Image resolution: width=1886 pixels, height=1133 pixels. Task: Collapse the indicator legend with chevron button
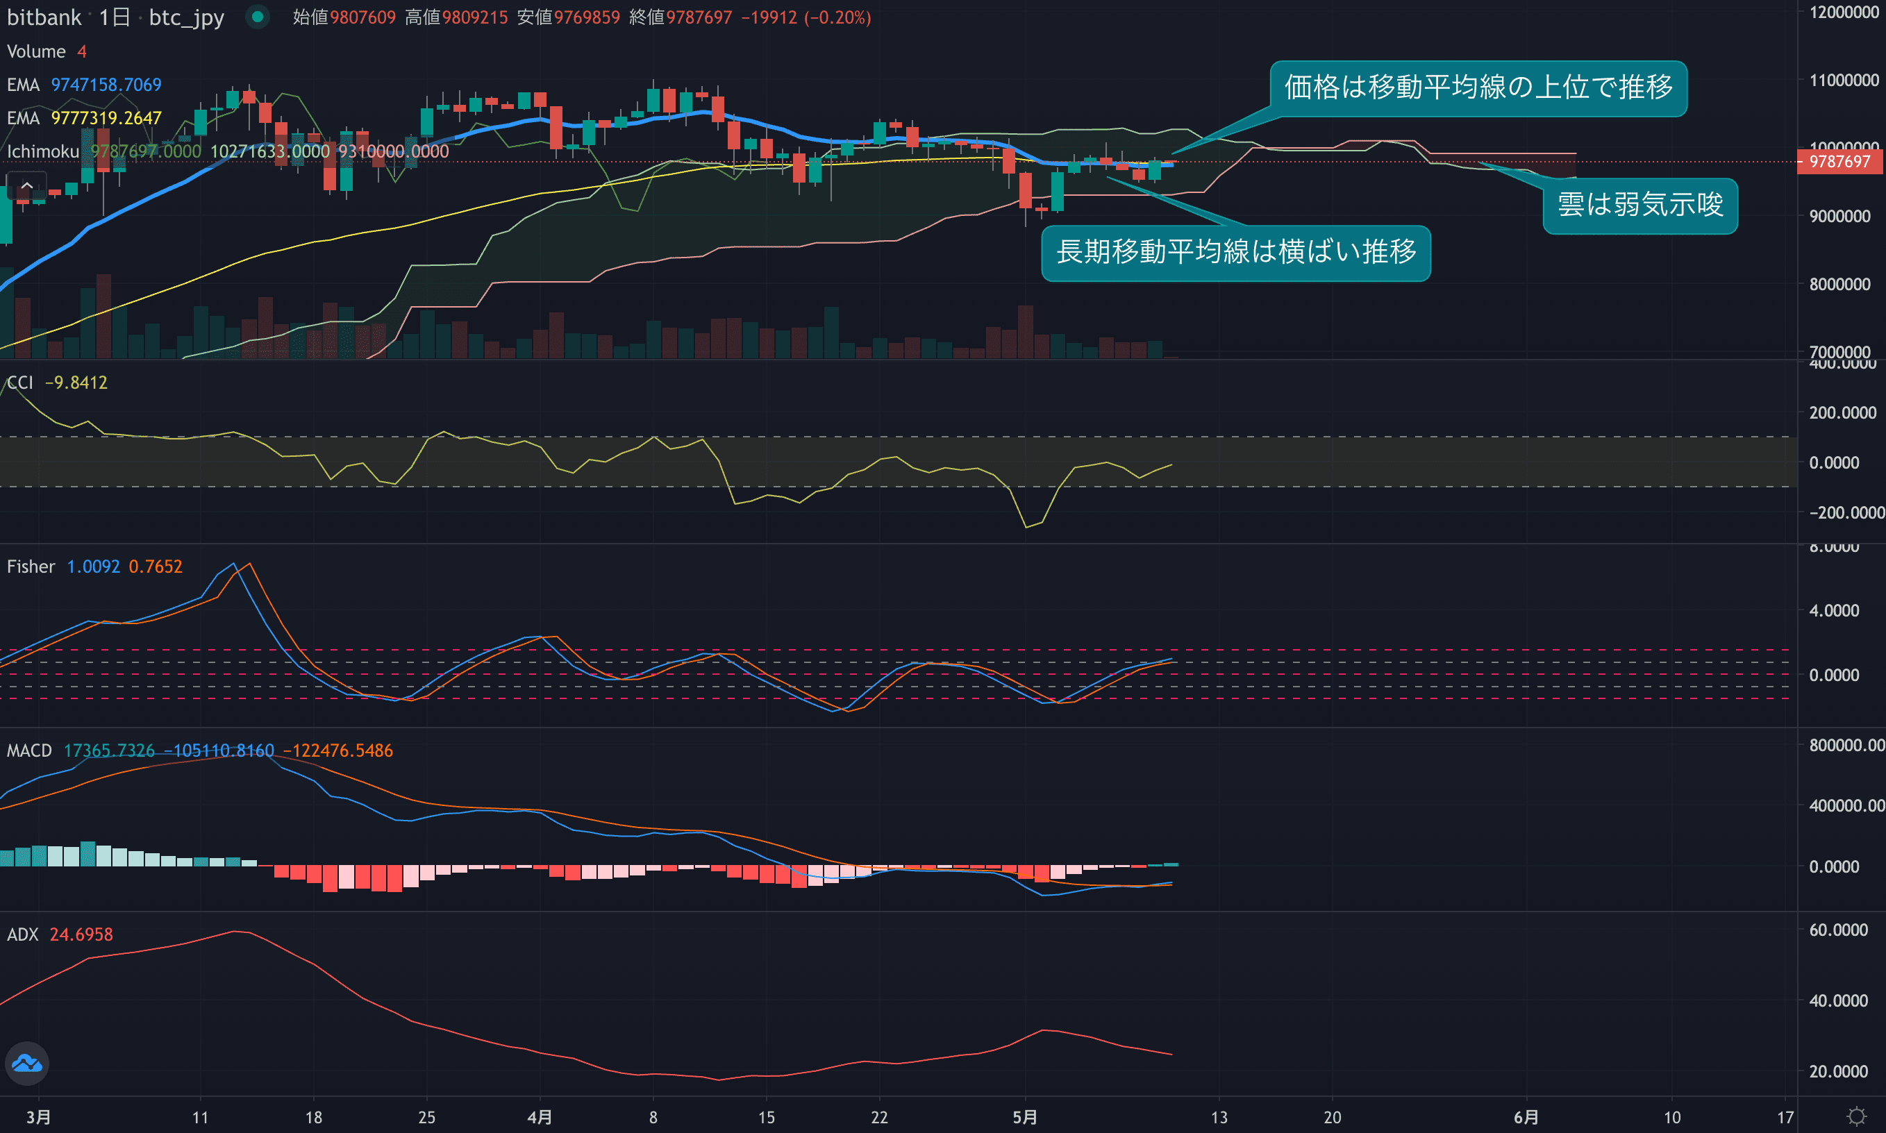pos(26,185)
